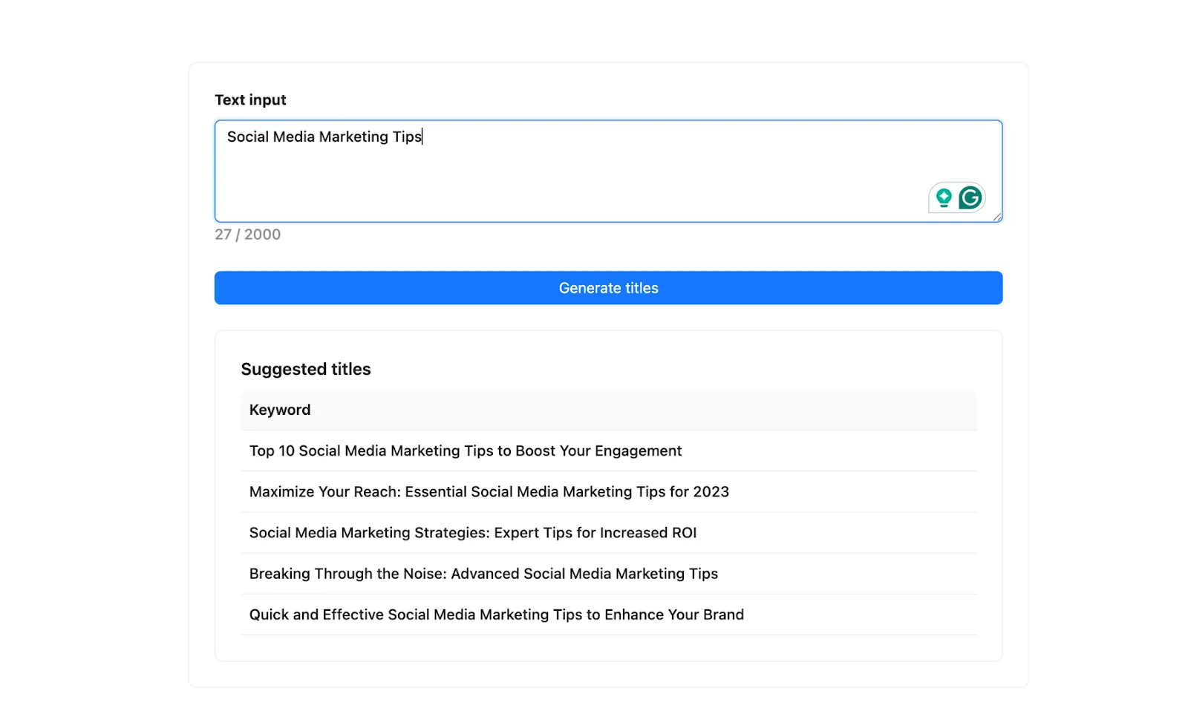Select the Quick and Effective title row
The image size is (1188, 714).
tap(496, 615)
